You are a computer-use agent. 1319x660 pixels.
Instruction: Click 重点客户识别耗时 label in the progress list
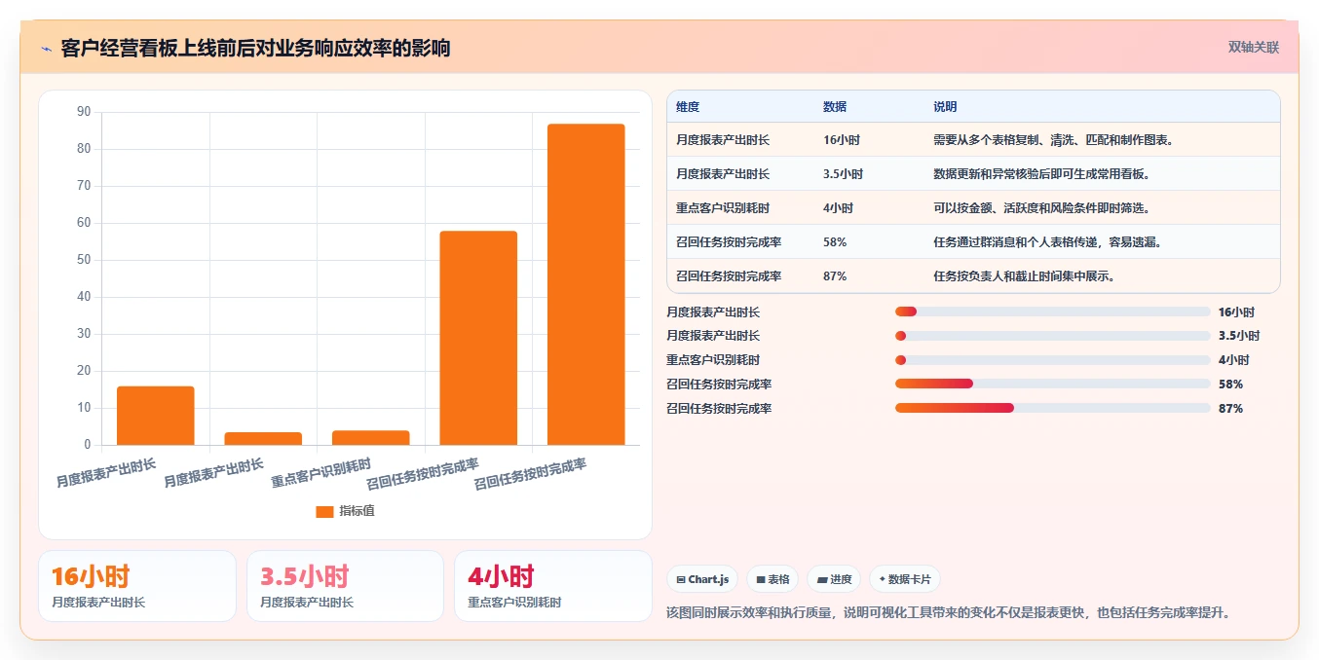click(x=713, y=360)
